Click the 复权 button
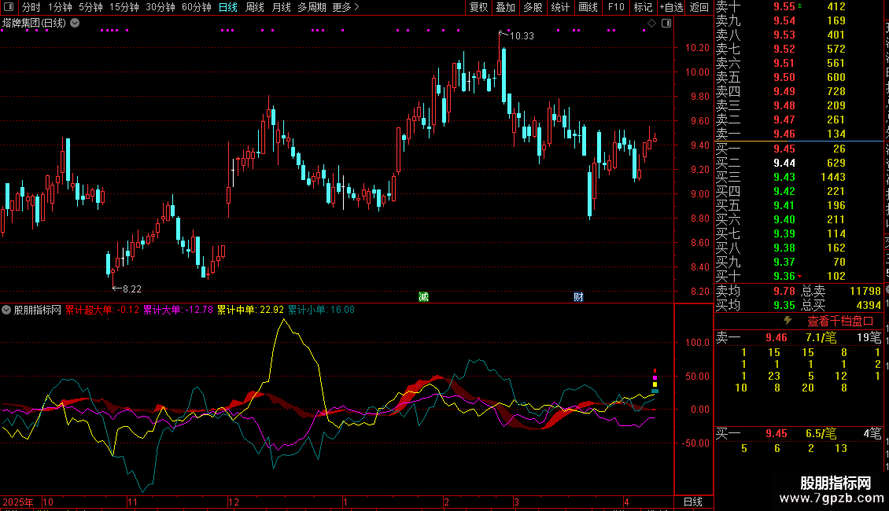 click(478, 7)
